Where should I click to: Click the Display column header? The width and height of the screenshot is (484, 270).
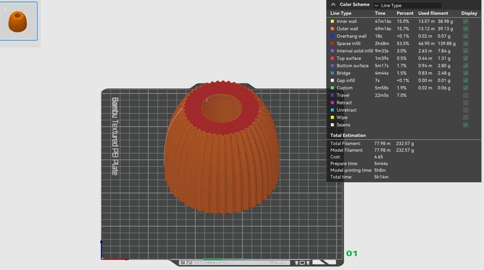(469, 13)
